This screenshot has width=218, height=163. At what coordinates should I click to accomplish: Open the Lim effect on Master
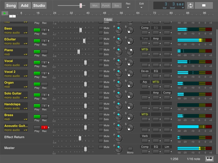167,147
